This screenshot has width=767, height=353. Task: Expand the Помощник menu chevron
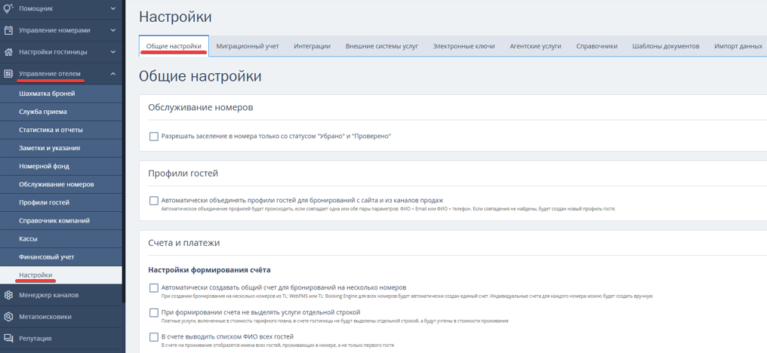[113, 8]
